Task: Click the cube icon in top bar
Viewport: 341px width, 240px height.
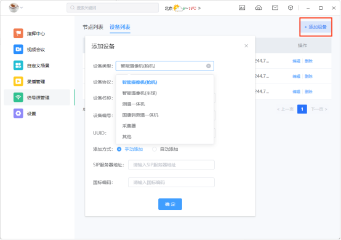Action: pyautogui.click(x=291, y=8)
